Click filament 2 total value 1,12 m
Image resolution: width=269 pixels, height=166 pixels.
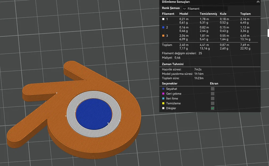(245, 27)
